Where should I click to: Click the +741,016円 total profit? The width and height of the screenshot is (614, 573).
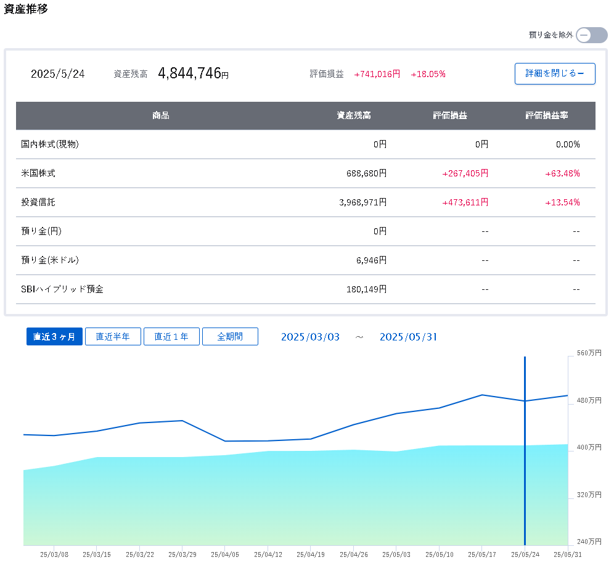point(377,74)
